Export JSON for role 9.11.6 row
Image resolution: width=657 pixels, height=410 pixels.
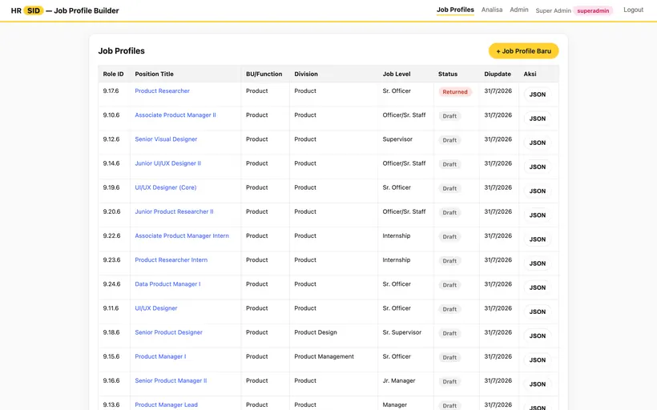[537, 312]
